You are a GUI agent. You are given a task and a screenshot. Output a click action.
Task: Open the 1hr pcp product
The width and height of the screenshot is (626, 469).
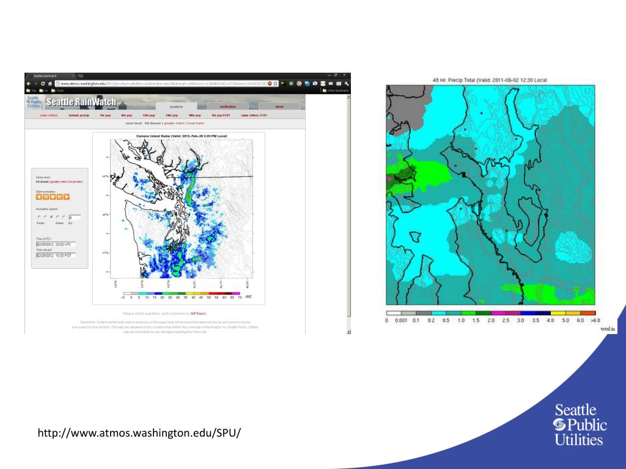(x=105, y=115)
